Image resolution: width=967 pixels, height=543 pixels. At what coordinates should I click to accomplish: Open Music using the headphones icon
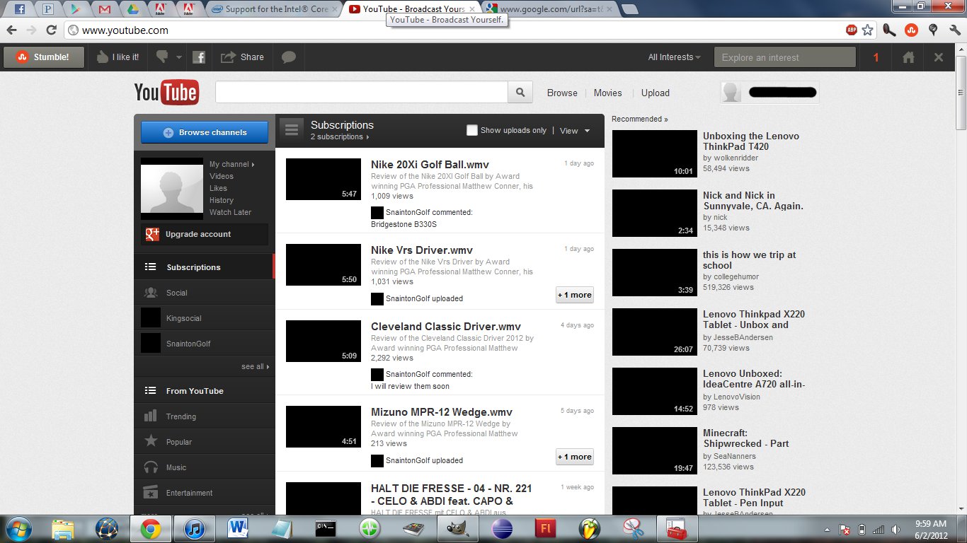[x=151, y=467]
